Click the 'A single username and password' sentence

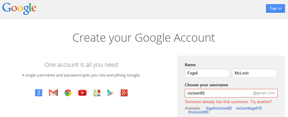coord(81,75)
